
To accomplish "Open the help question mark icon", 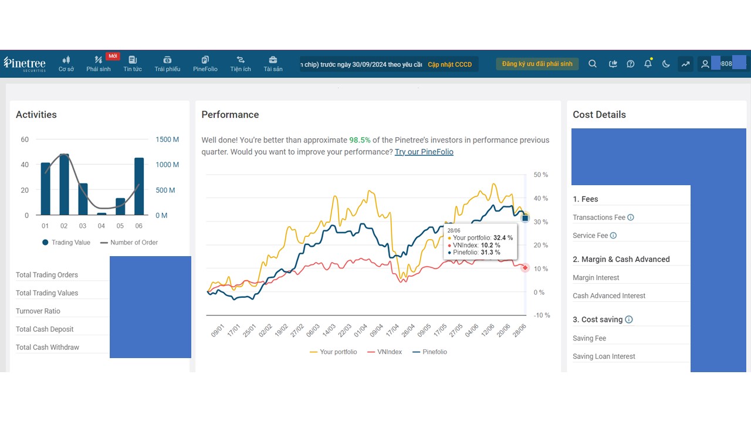I will [x=631, y=64].
